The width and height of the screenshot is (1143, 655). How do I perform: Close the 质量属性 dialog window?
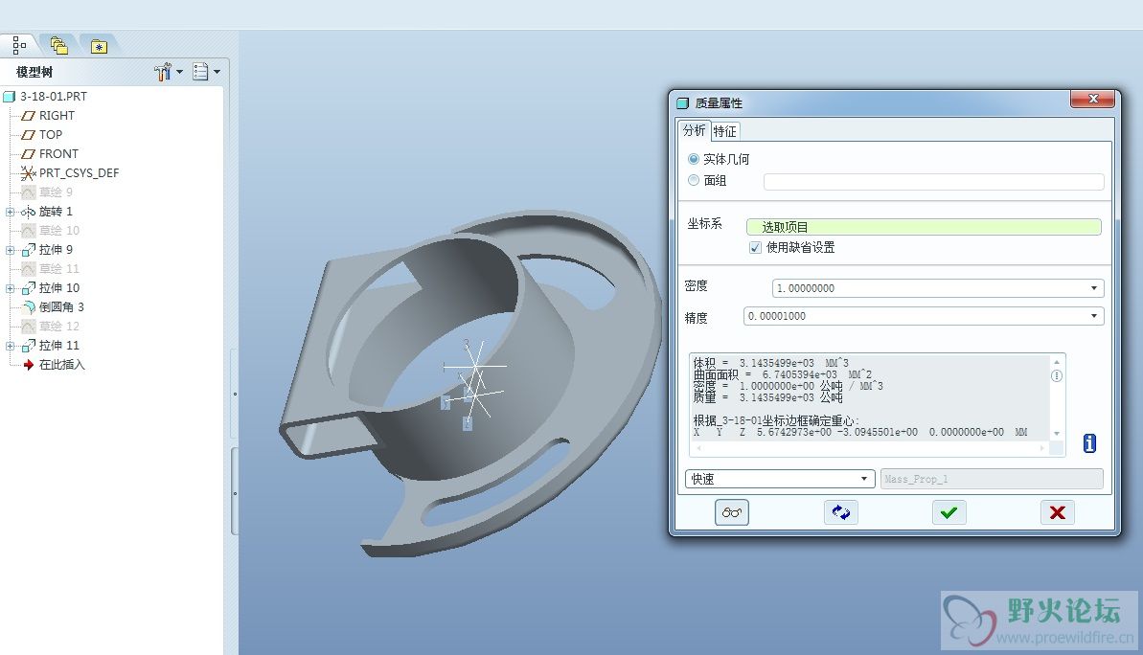[x=1093, y=99]
